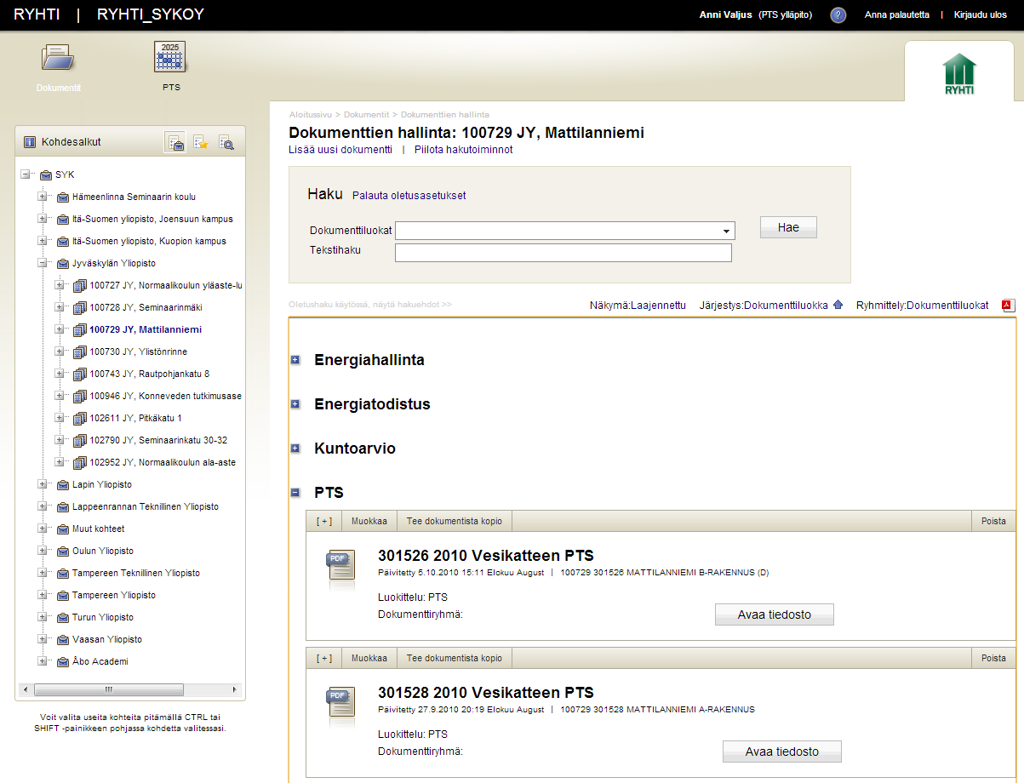The image size is (1024, 783).
Task: Click Piilota hakutoiminnot link
Action: (463, 150)
